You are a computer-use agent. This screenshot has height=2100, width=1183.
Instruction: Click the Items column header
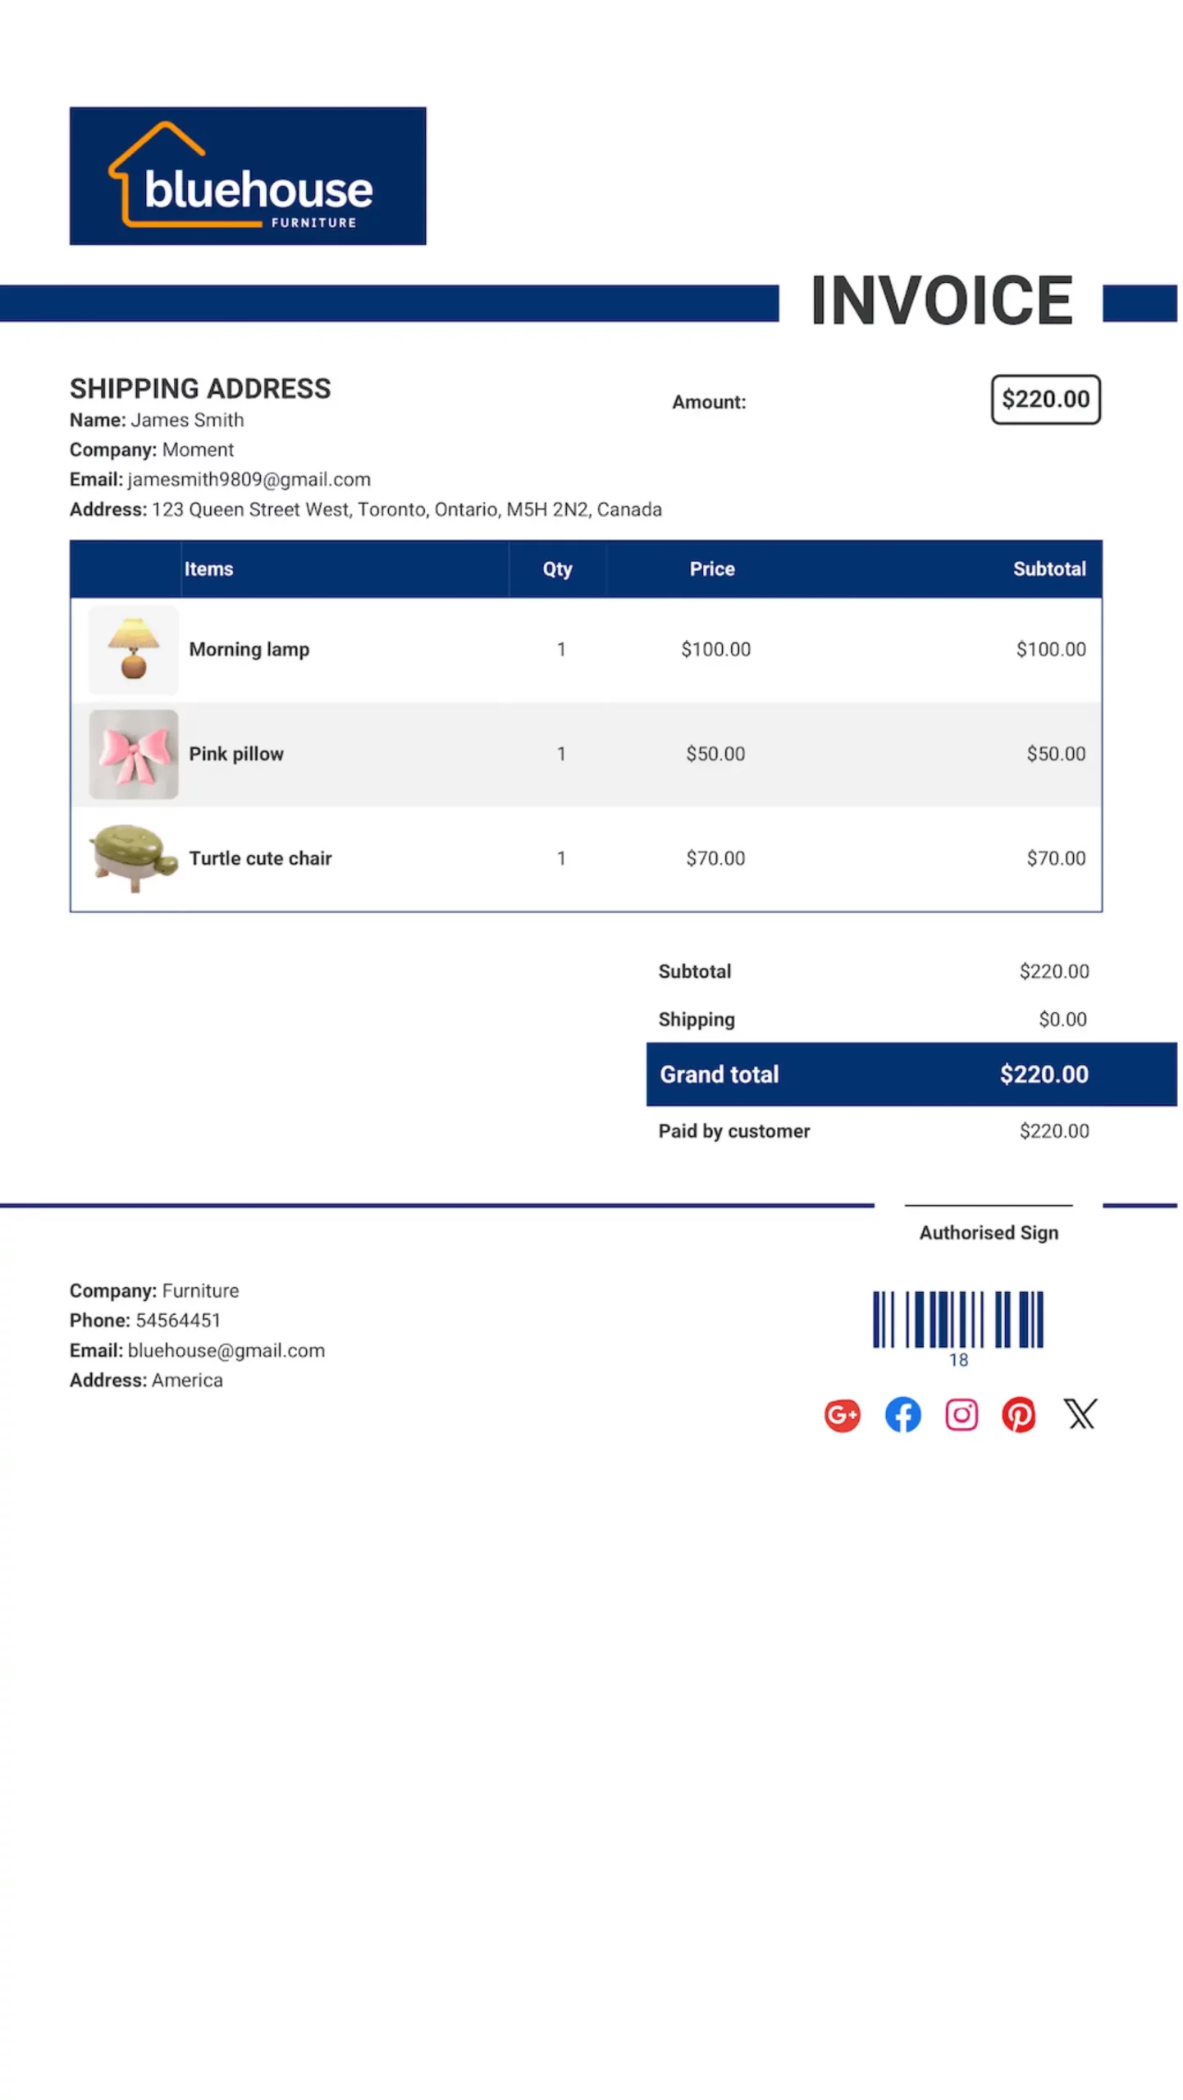[x=208, y=569]
